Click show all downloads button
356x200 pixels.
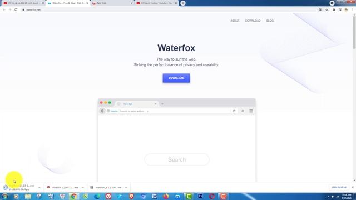click(x=339, y=187)
